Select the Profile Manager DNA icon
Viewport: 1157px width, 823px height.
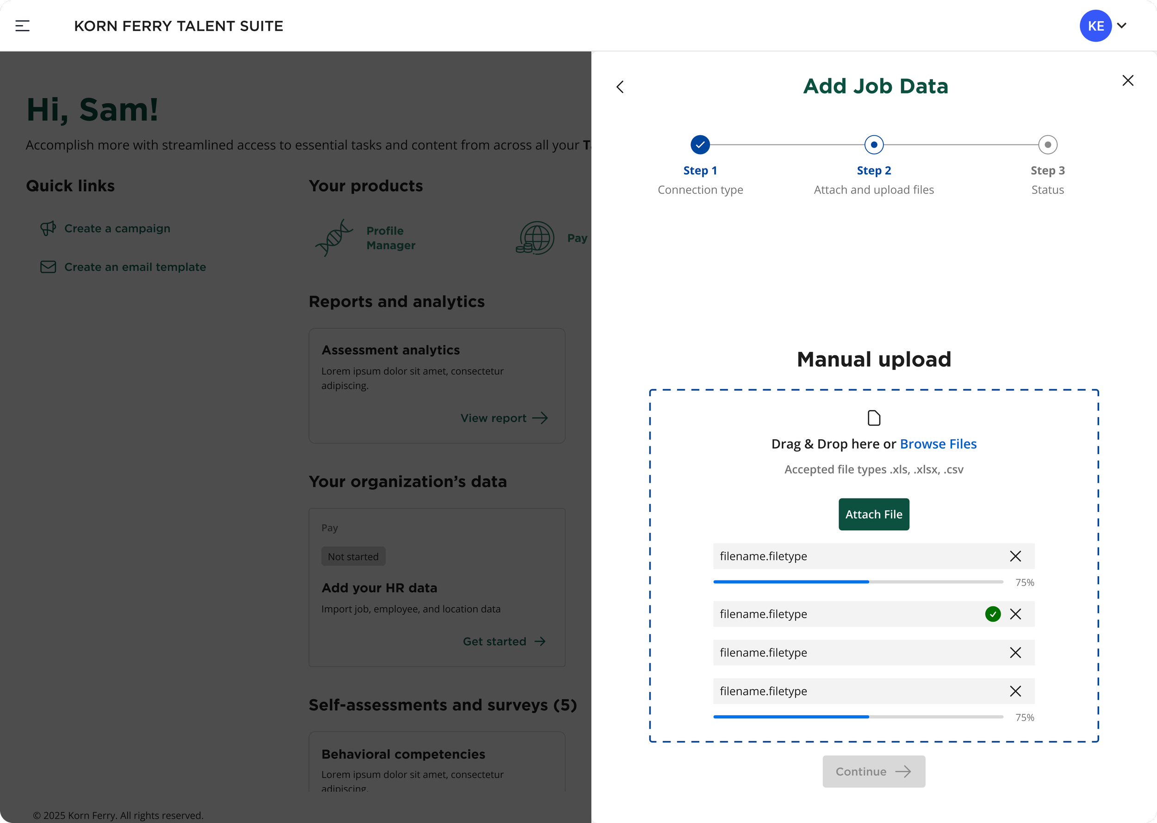(333, 237)
